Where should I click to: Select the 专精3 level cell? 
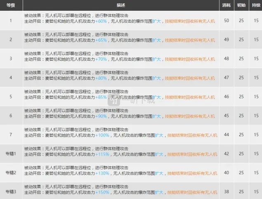click(11, 192)
